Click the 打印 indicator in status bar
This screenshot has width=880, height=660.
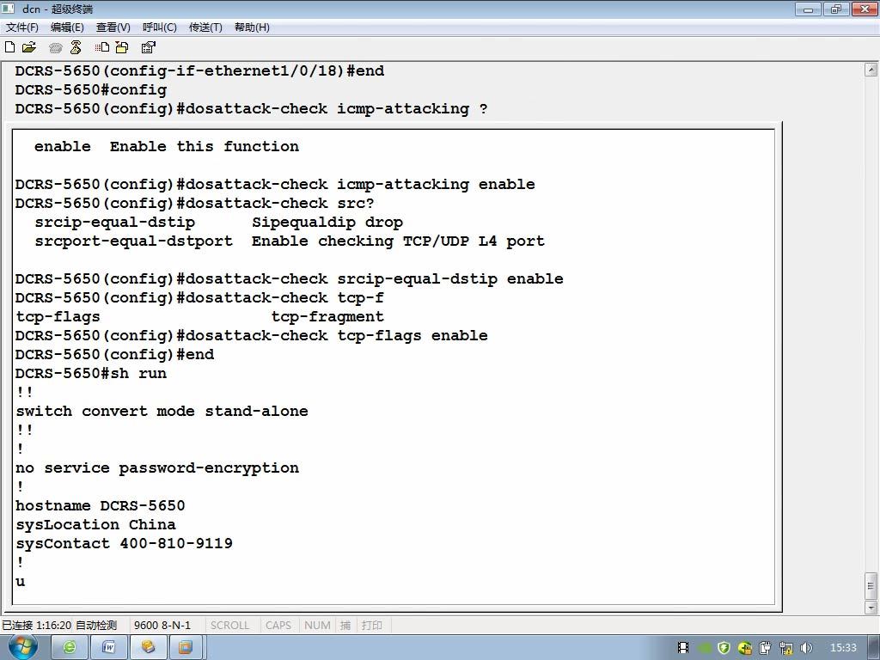(371, 626)
